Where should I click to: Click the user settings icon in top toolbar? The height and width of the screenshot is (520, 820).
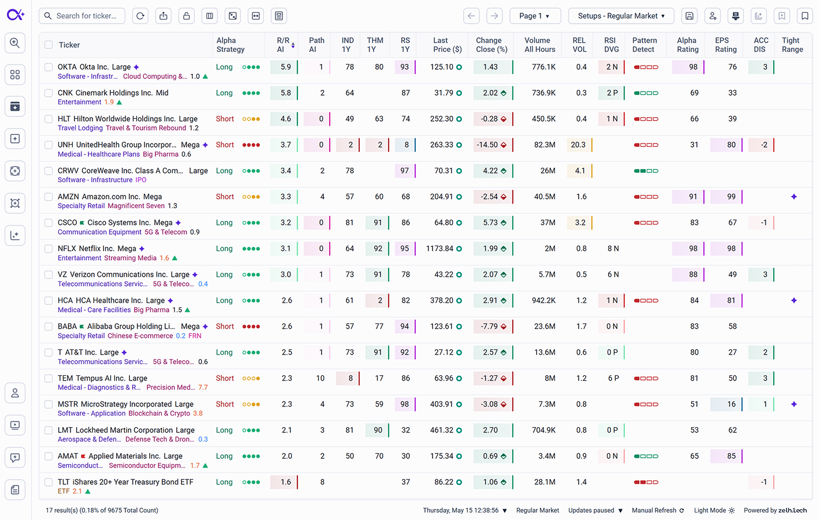713,16
